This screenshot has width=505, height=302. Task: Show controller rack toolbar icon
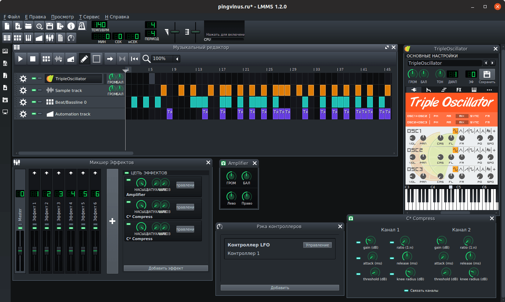(71, 38)
